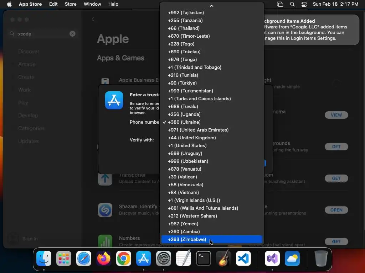Screen dimensions: 365x273
Task: Click Sign In in the sidebar
Action: (x=30, y=239)
